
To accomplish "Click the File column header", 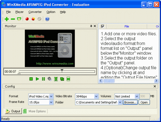I will 127,26.
